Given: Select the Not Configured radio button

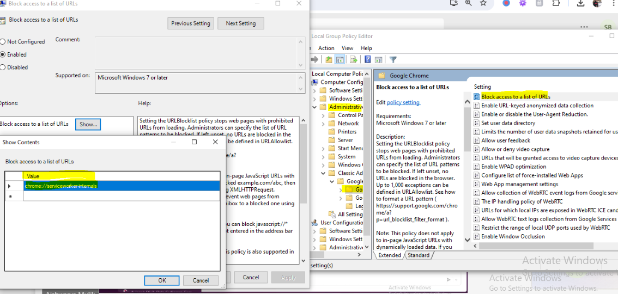Looking at the screenshot, I should (3, 42).
